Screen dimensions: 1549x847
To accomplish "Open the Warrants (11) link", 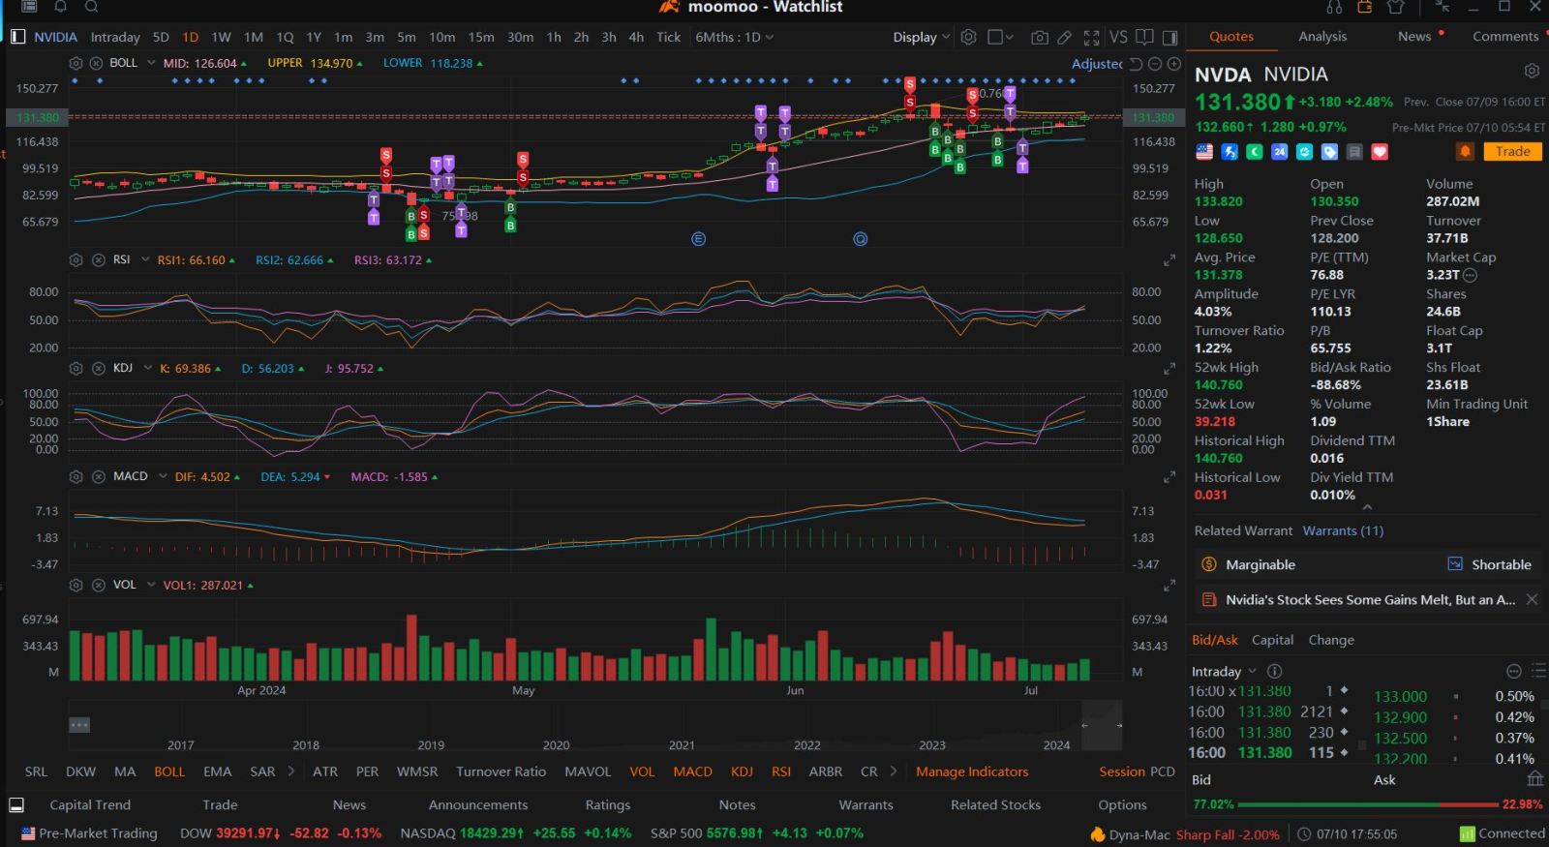I will coord(1343,530).
